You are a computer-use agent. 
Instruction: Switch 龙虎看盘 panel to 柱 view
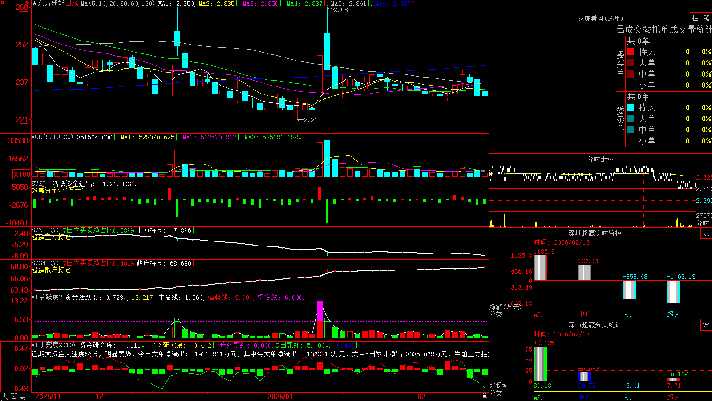click(695, 18)
